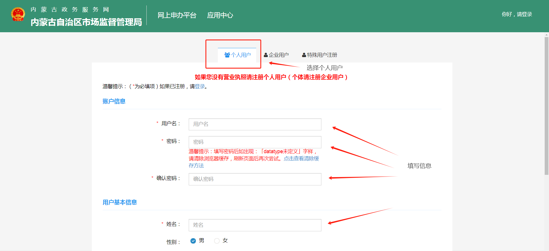Focus the 密码 input field

tap(255, 142)
